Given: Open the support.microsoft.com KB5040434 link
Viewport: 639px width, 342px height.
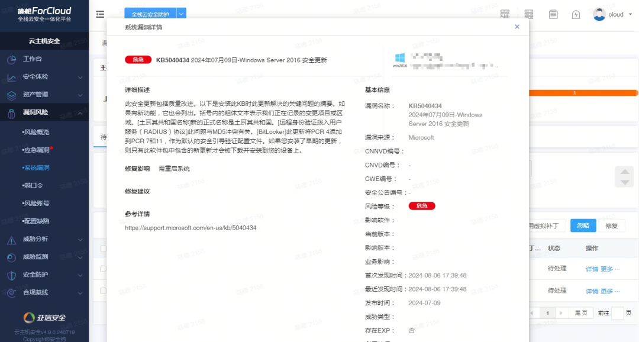Looking at the screenshot, I should point(191,228).
